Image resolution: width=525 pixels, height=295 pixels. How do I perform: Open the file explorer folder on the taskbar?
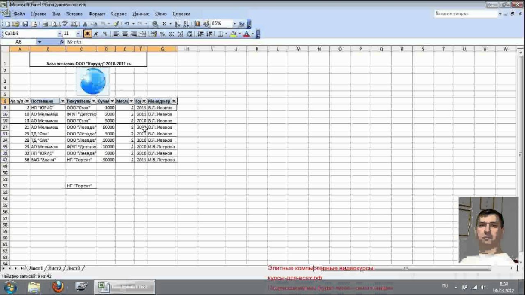coord(34,287)
